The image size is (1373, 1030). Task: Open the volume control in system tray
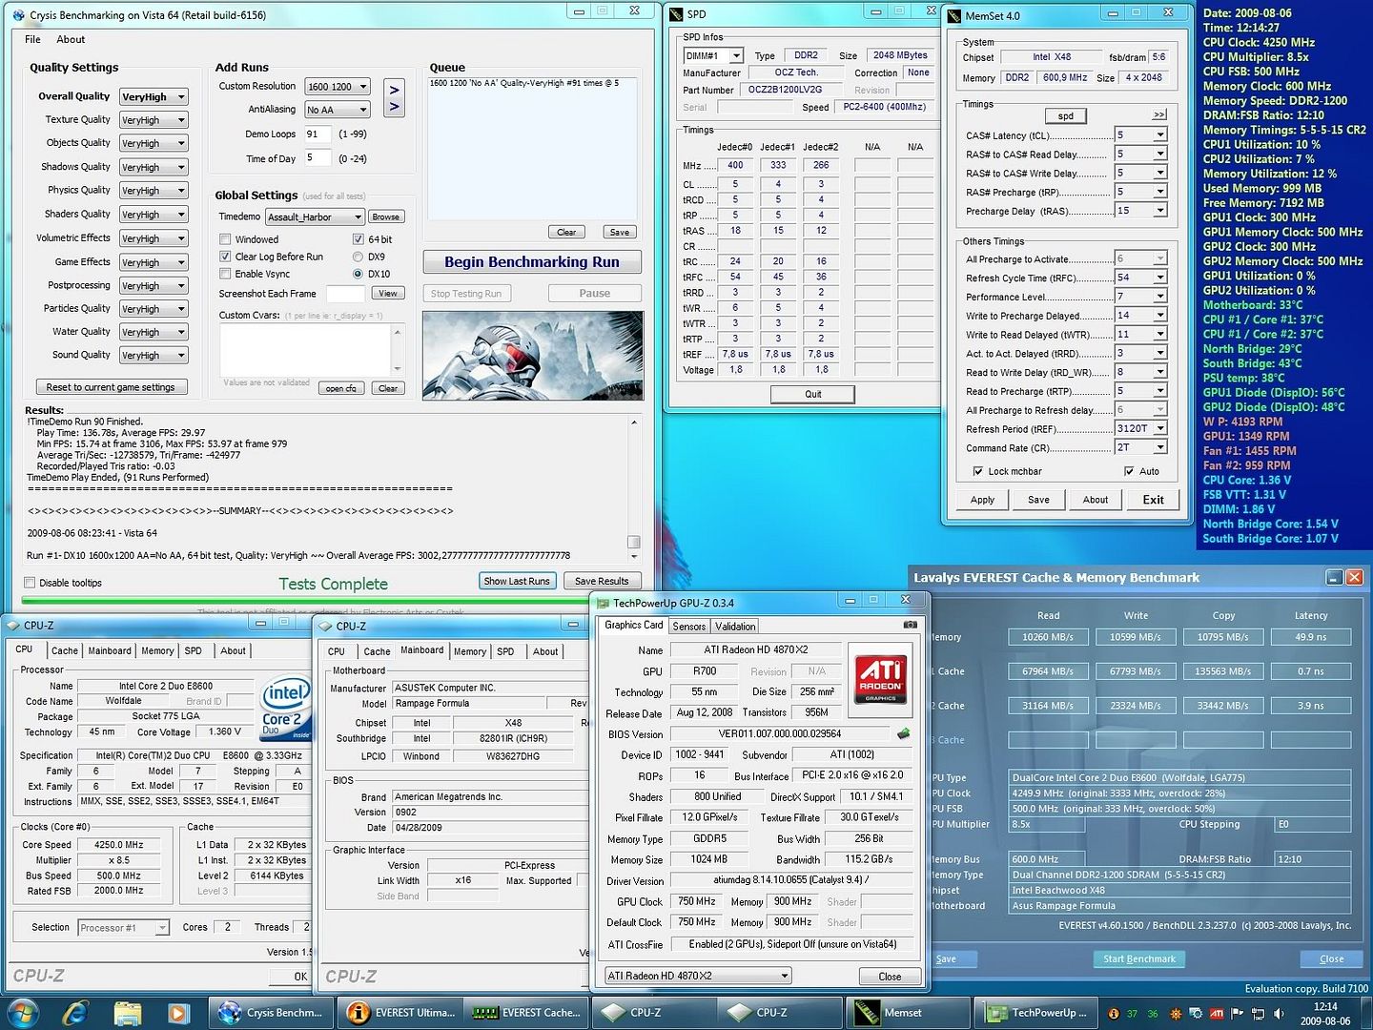(x=1278, y=1013)
